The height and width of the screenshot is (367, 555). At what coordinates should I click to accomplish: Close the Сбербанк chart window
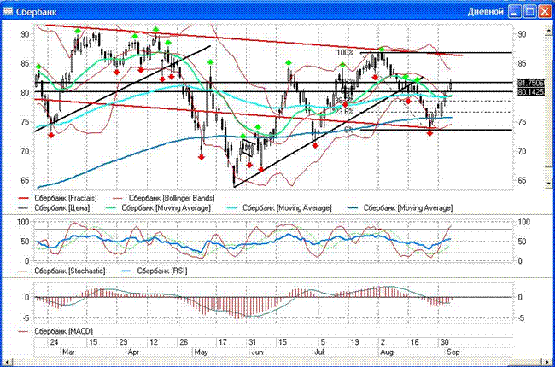(x=543, y=11)
